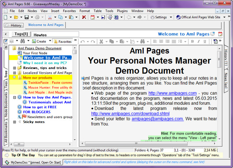This screenshot has height=168, width=233.
Task: Click the binoculars Find icon in tree toolbar
Action: coord(23,41)
